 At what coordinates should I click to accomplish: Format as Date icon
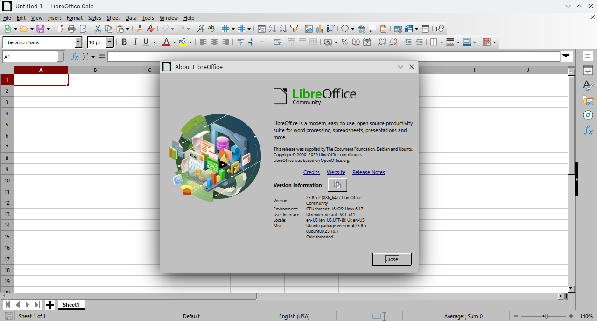tap(367, 42)
